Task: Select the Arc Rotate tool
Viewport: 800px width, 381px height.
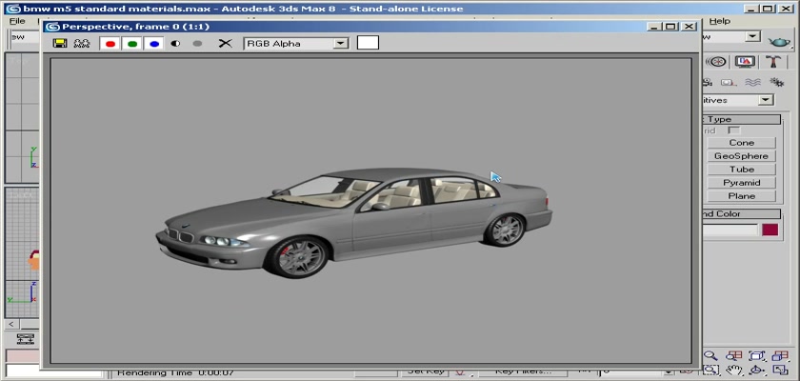Action: pyautogui.click(x=757, y=370)
